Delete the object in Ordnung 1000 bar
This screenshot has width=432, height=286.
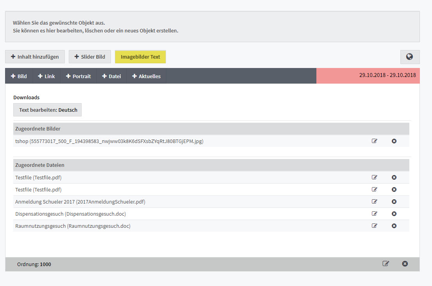point(405,264)
